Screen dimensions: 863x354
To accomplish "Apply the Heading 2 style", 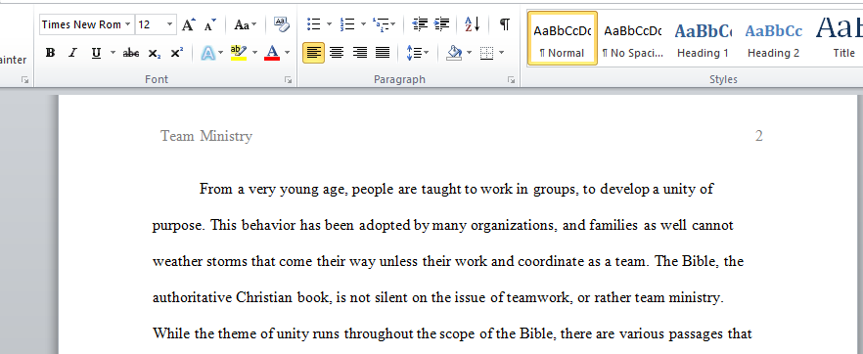I will click(773, 38).
